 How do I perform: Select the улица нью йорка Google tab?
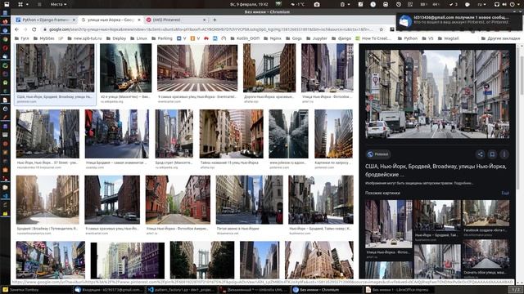coord(111,20)
